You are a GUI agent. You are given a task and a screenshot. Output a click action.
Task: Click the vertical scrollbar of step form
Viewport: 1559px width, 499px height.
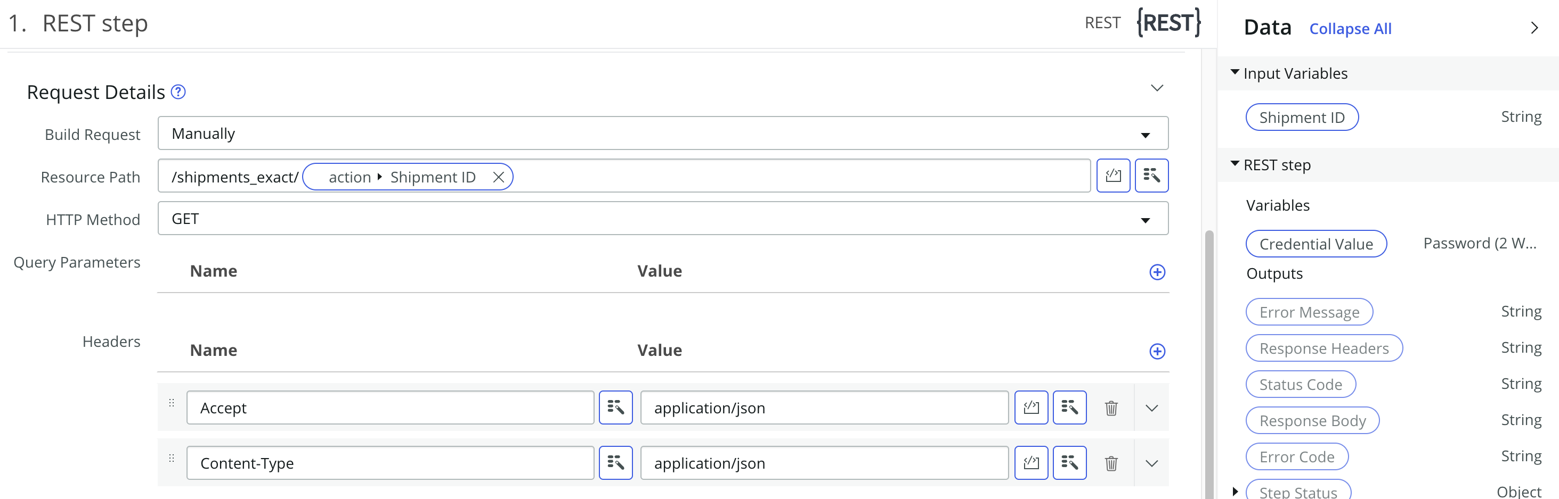[x=1208, y=364]
